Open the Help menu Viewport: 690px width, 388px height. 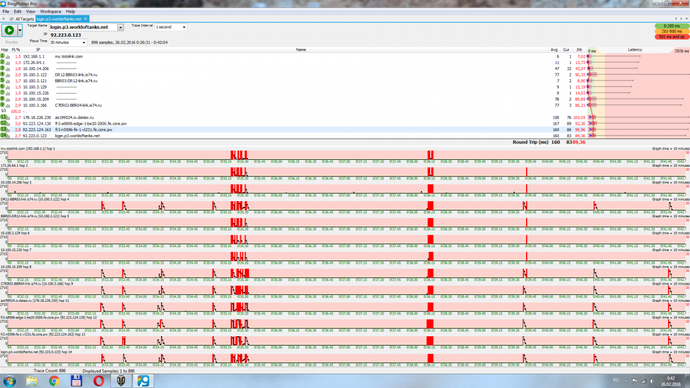pos(70,11)
